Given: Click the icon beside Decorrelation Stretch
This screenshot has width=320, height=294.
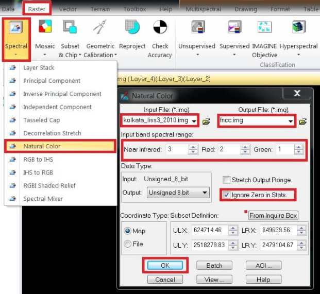Looking at the screenshot, I should (x=13, y=133).
